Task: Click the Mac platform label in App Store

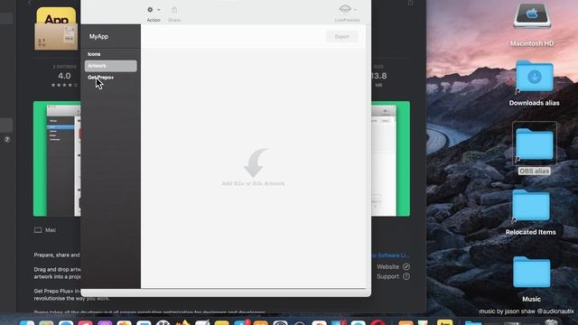Action: click(51, 230)
